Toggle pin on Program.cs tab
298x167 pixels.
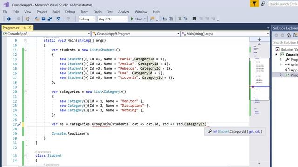coord(25,28)
